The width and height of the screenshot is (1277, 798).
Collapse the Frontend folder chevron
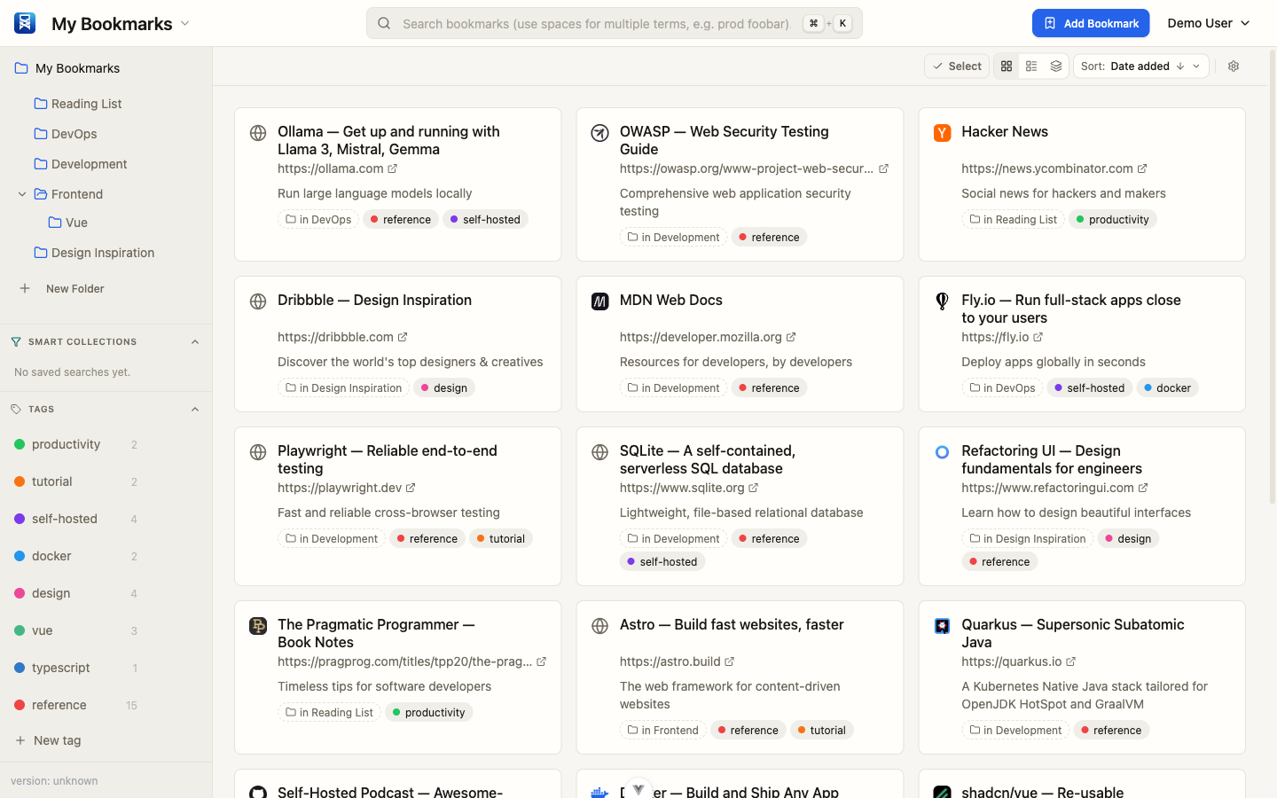(22, 194)
